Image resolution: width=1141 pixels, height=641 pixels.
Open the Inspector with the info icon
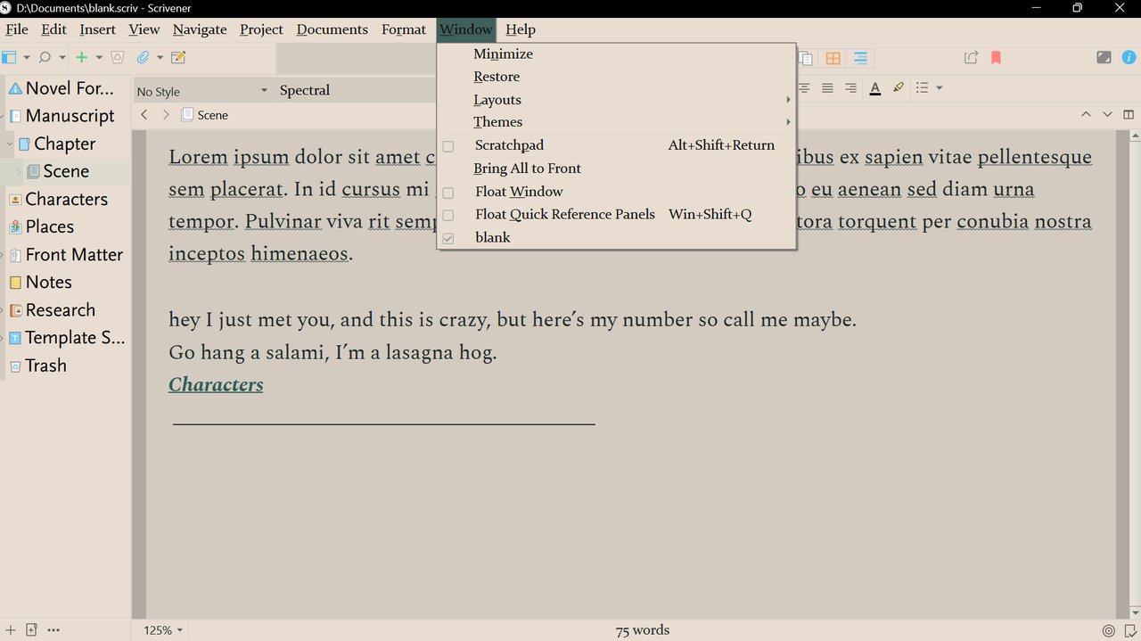tap(1128, 58)
